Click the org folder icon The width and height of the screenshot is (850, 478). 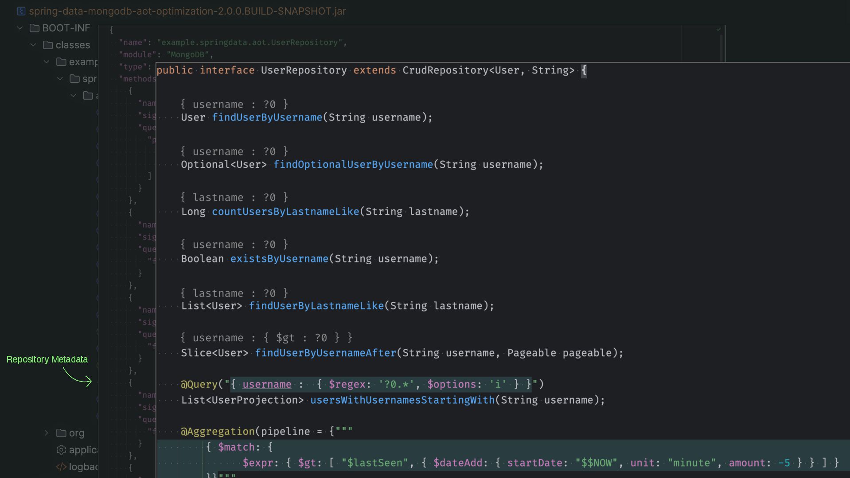[x=61, y=433]
